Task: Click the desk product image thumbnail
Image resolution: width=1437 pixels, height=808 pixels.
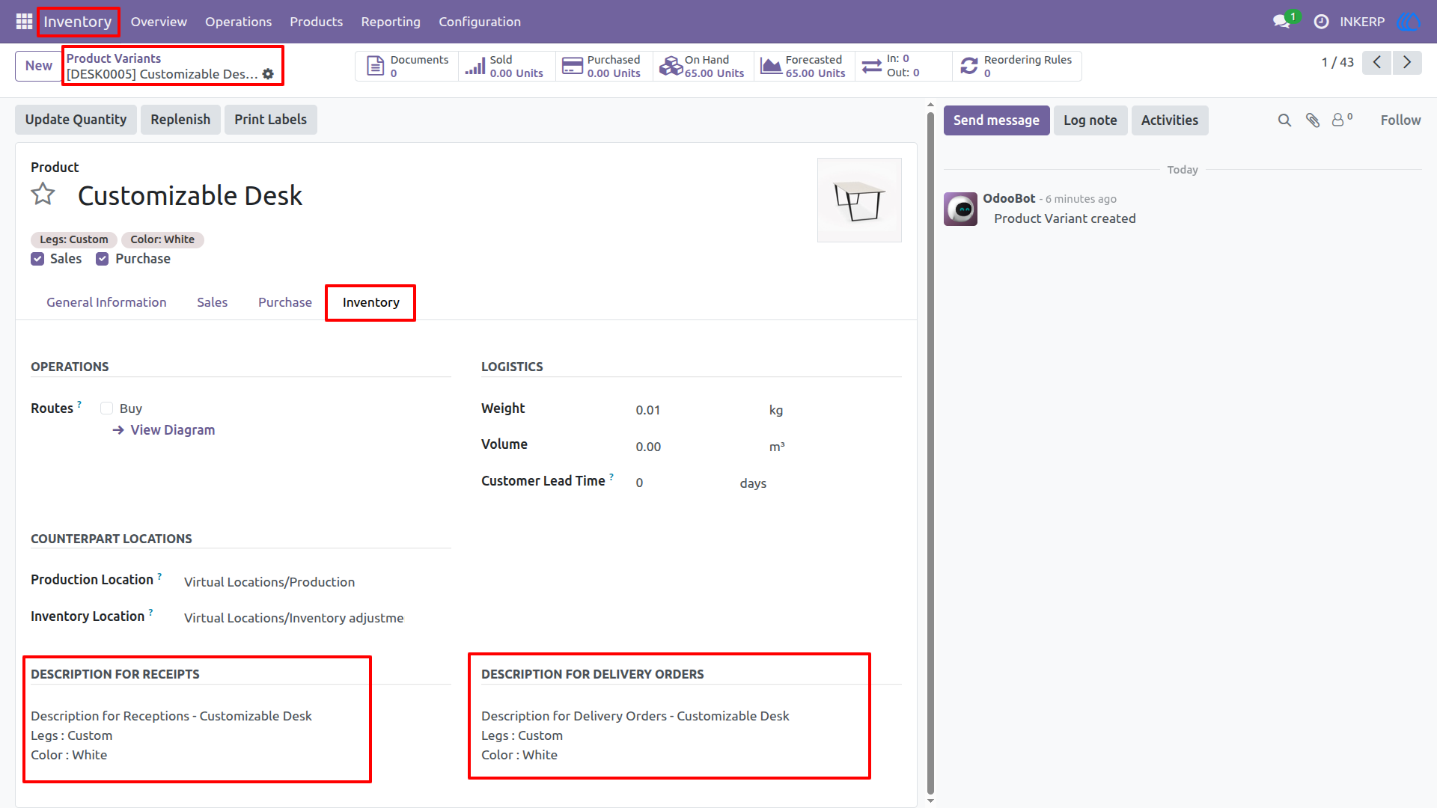Action: click(859, 200)
